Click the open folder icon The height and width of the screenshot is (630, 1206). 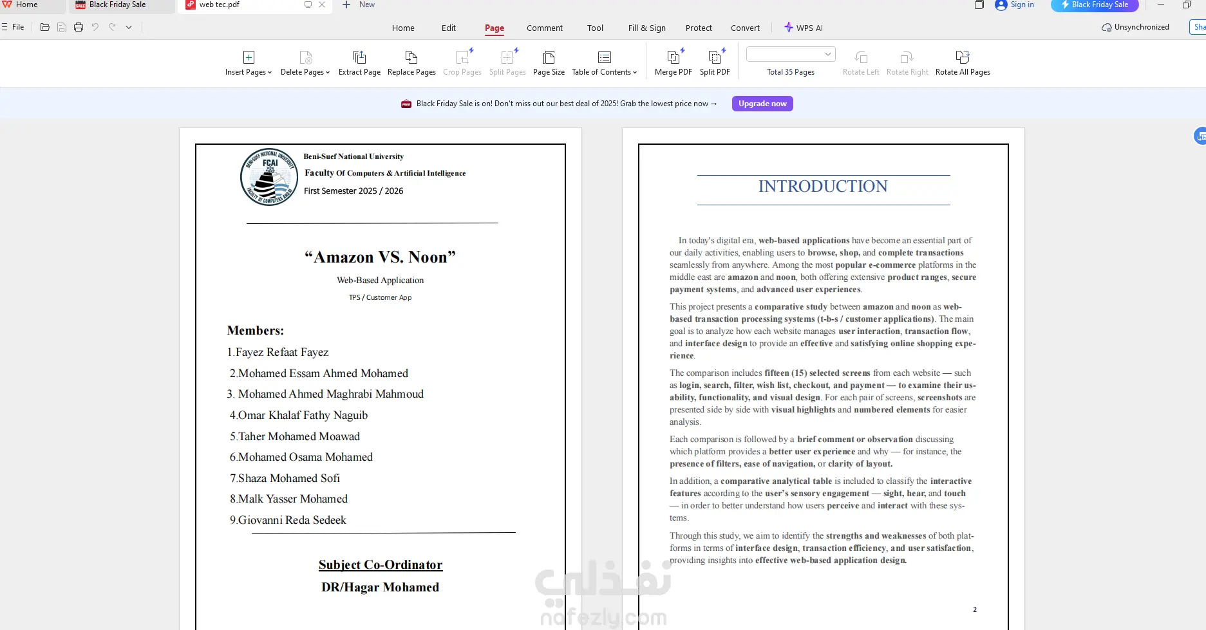click(44, 27)
